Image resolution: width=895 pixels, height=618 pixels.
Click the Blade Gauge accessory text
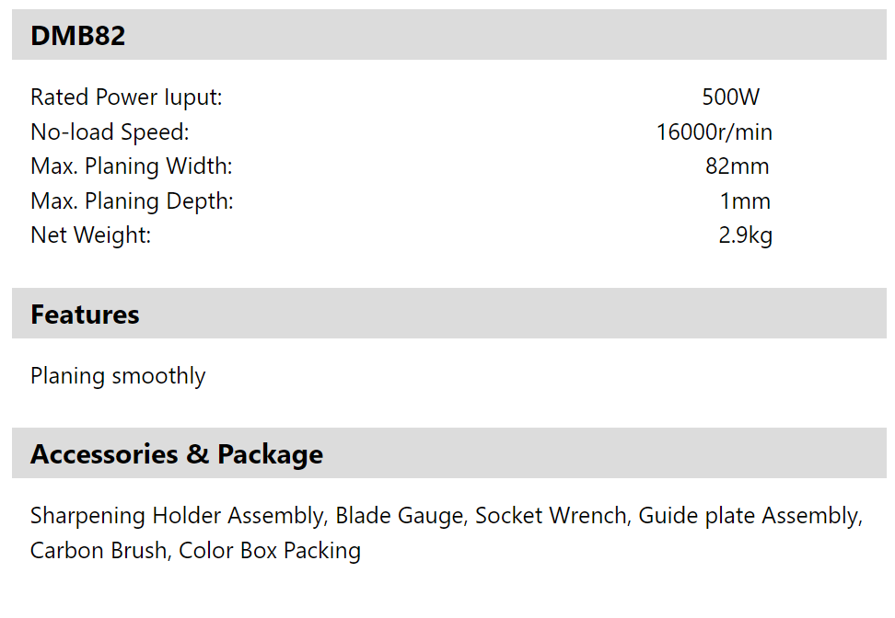coord(400,516)
